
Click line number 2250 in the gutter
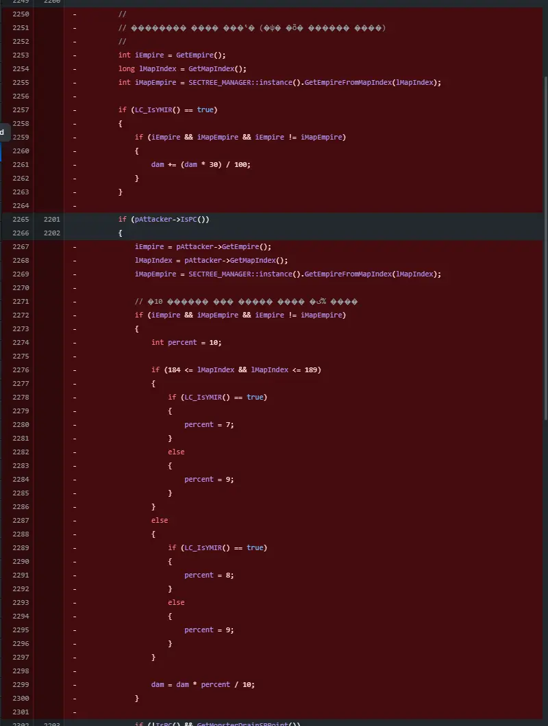click(21, 14)
